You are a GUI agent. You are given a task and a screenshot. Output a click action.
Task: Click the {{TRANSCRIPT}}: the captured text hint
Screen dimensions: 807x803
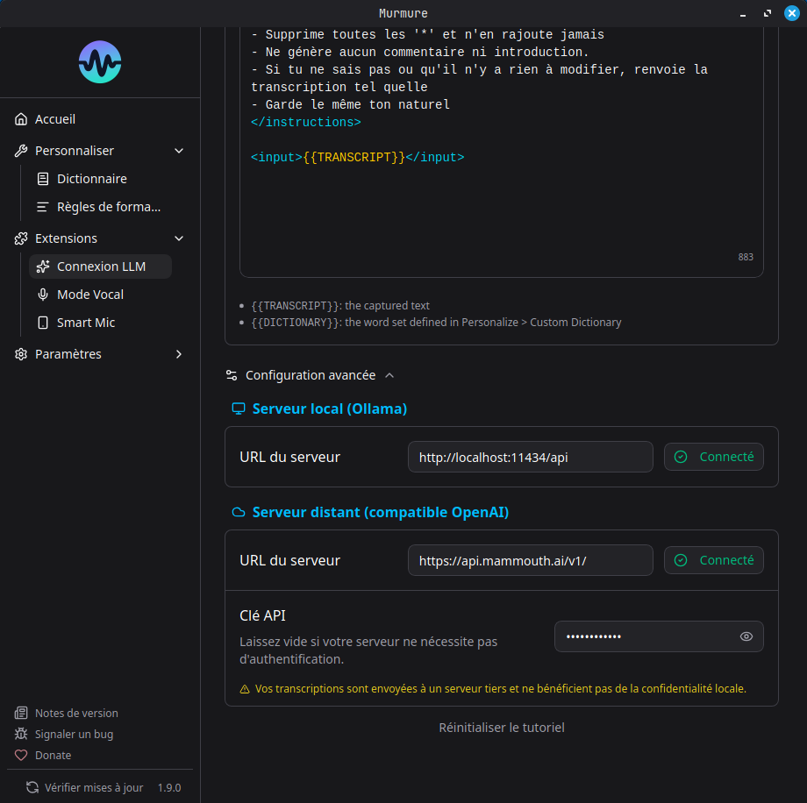pyautogui.click(x=340, y=306)
